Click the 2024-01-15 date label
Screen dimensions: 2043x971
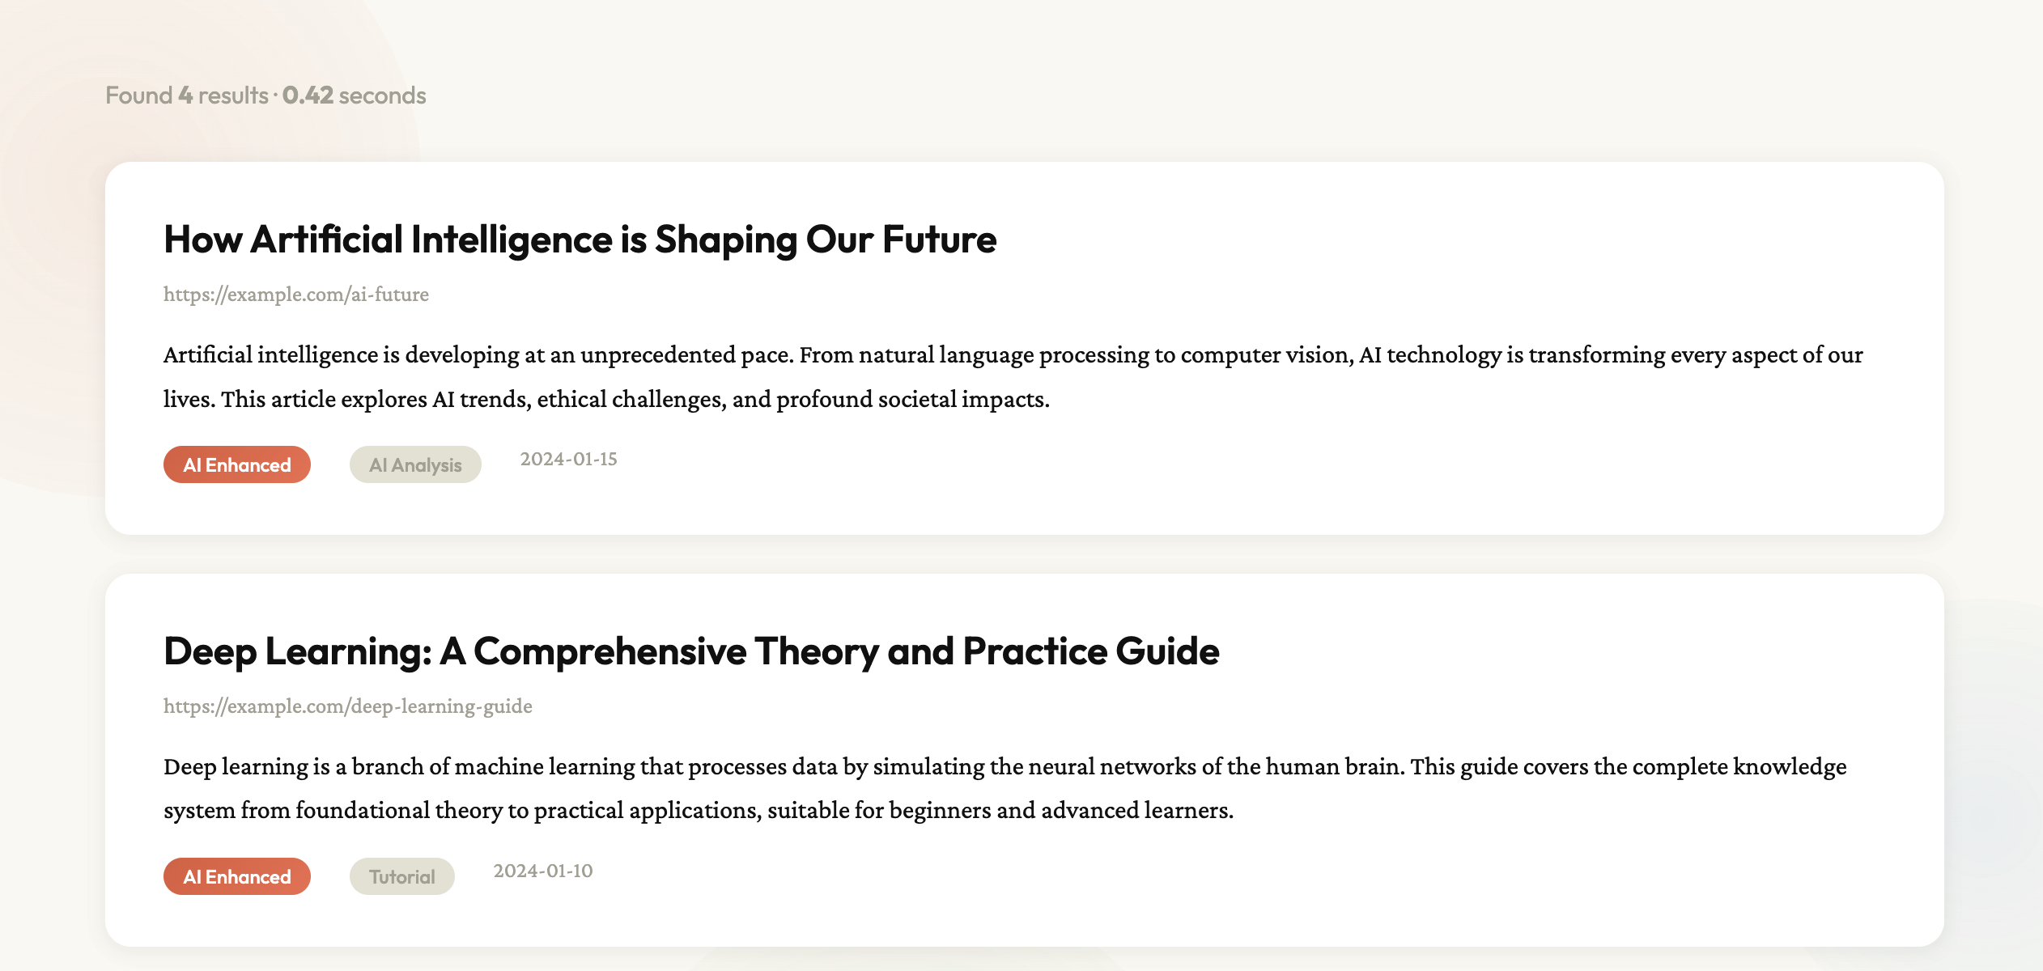click(568, 460)
